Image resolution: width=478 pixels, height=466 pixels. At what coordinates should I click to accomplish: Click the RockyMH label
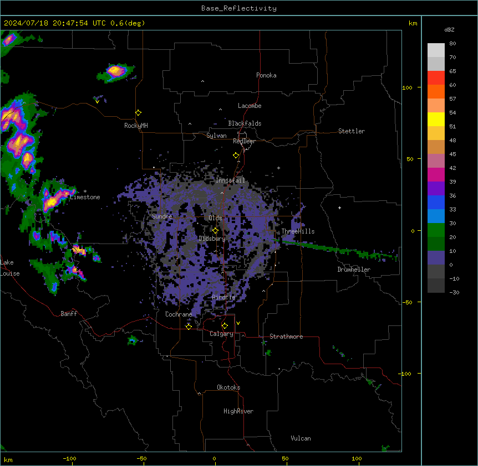(136, 126)
